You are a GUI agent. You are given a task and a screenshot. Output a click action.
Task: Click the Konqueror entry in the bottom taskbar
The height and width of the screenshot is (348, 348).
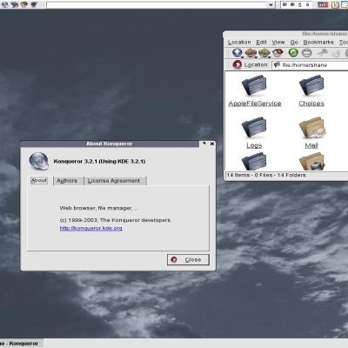pyautogui.click(x=22, y=344)
